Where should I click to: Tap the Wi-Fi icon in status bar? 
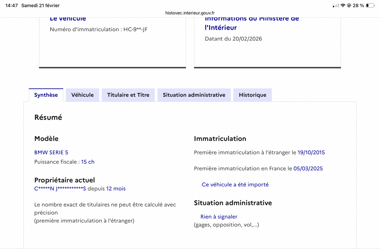click(343, 5)
